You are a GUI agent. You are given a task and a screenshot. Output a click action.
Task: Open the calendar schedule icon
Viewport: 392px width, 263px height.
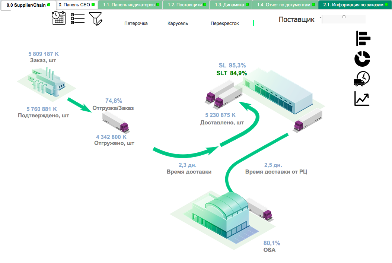[x=59, y=18]
